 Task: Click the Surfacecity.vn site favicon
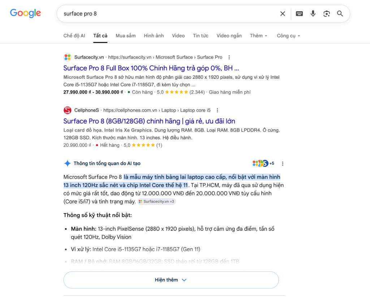68,57
